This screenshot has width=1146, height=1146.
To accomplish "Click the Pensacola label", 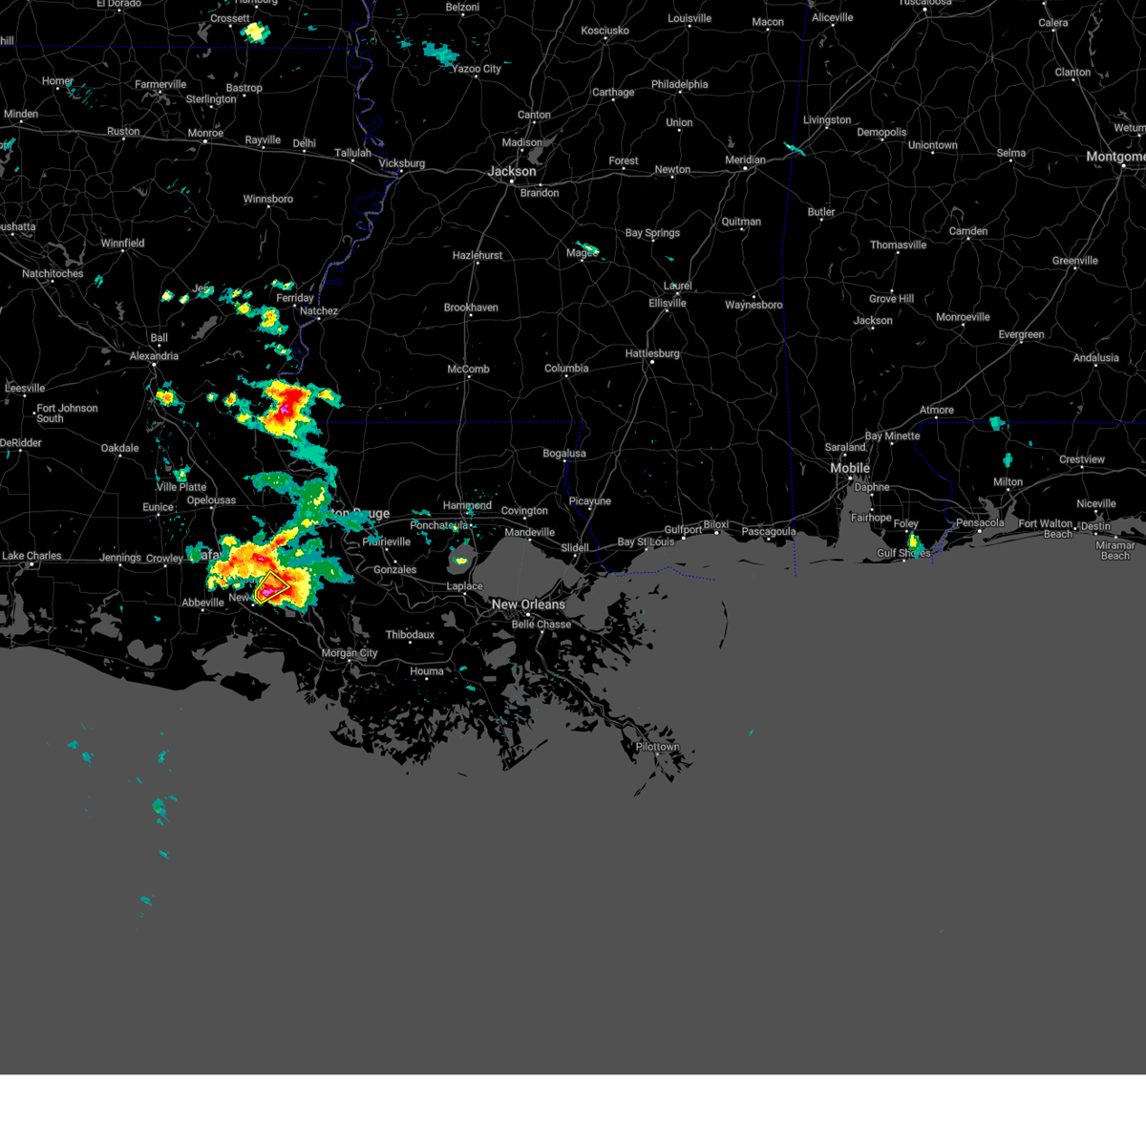I will (x=980, y=522).
